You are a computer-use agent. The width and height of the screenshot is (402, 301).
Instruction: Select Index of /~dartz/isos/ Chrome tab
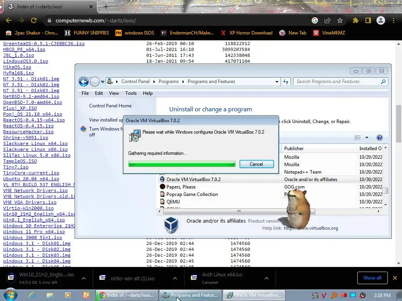pyautogui.click(x=49, y=7)
